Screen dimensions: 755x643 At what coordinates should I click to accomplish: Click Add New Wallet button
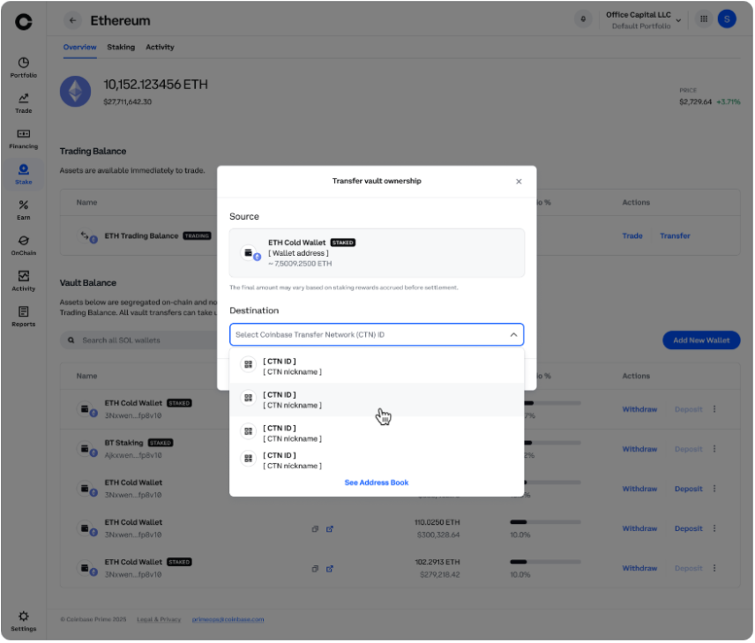click(701, 340)
